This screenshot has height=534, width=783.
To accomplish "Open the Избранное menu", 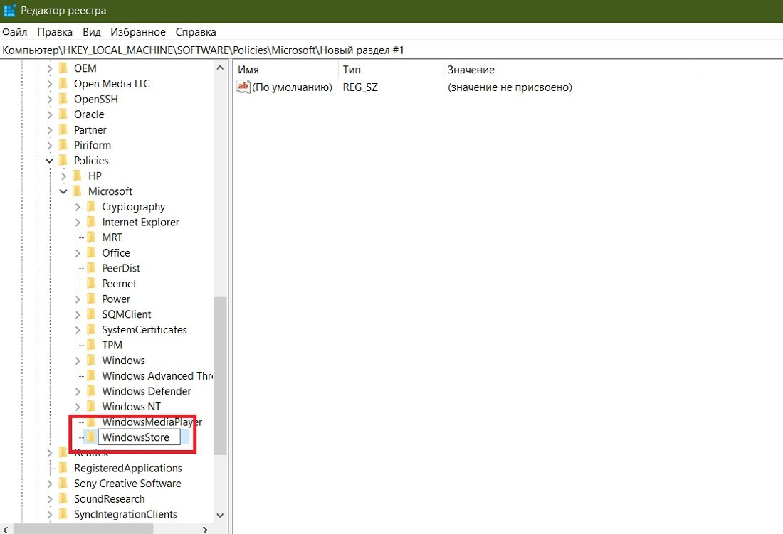I will pyautogui.click(x=138, y=31).
